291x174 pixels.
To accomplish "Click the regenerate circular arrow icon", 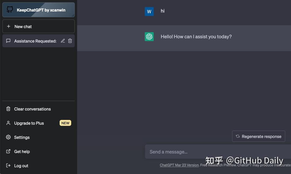I will [x=237, y=136].
